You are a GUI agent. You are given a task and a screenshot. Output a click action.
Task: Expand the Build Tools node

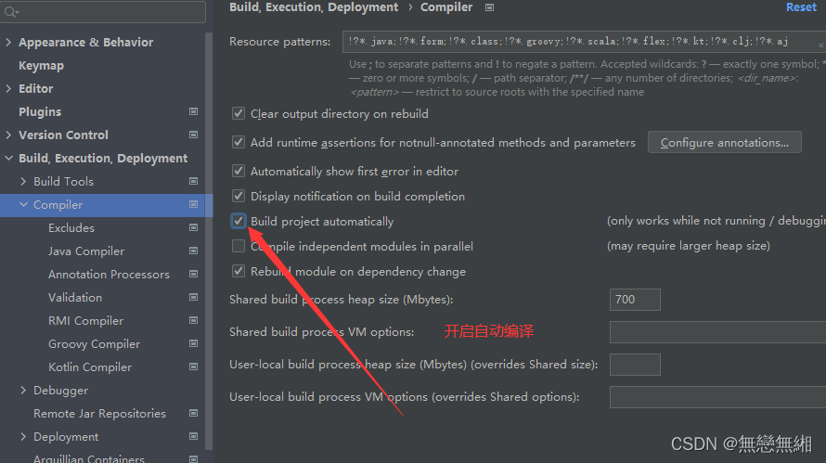(23, 181)
